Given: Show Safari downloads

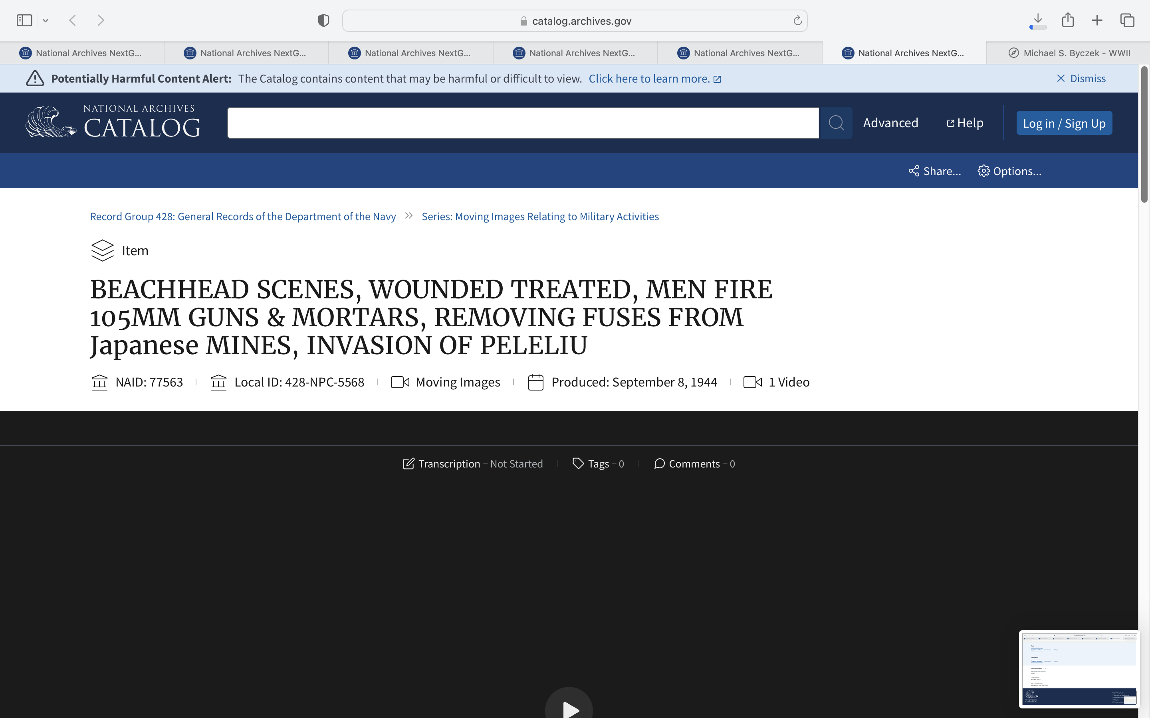Looking at the screenshot, I should (x=1038, y=20).
